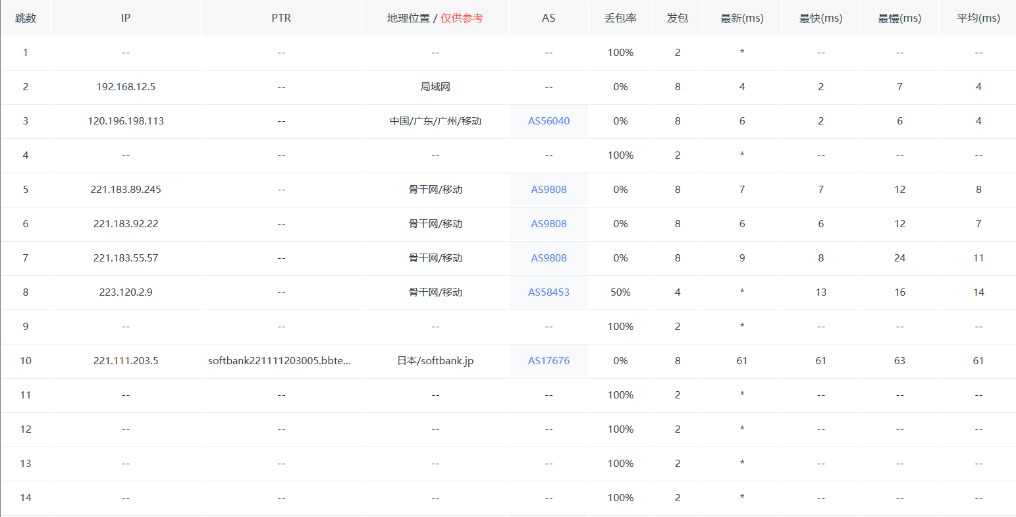Click the red 仅供参考 header text
Viewport: 1016px width, 517px height.
462,18
